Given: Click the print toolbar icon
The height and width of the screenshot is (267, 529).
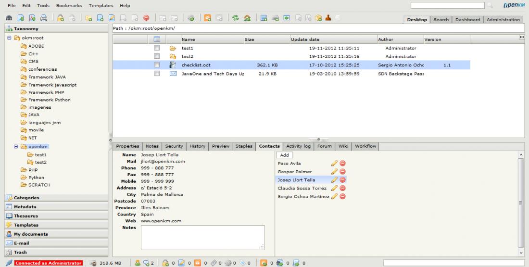Looking at the screenshot, I should pyautogui.click(x=43, y=18).
